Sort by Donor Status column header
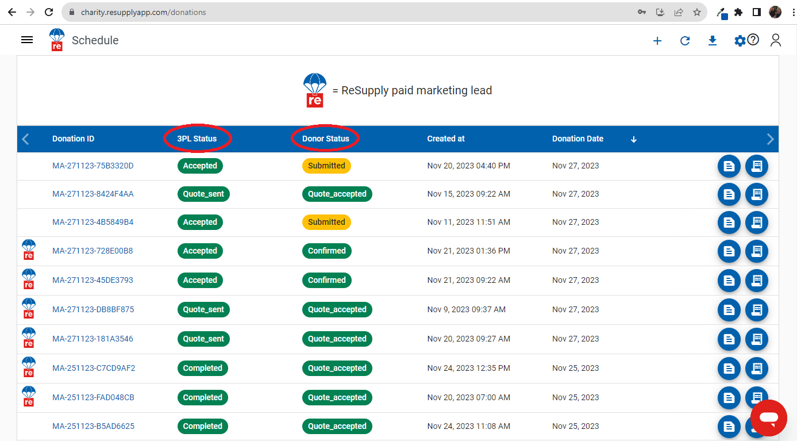This screenshot has width=797, height=441. 326,139
